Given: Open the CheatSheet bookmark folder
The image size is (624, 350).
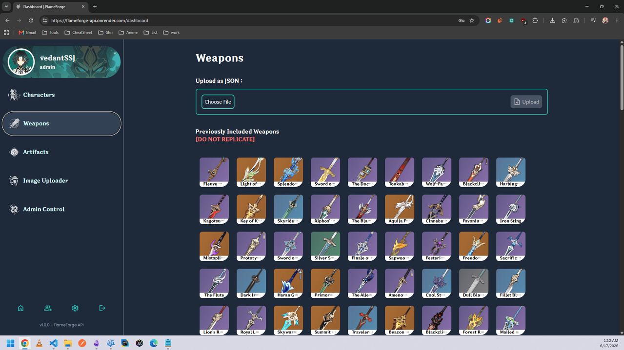Looking at the screenshot, I should [x=79, y=33].
